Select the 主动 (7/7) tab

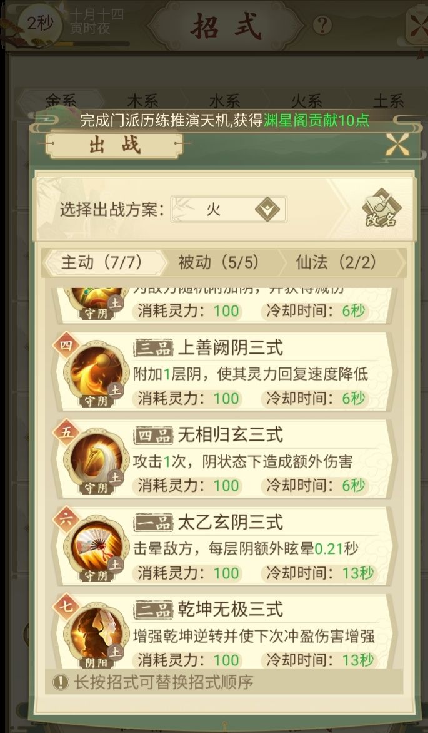pyautogui.click(x=102, y=262)
